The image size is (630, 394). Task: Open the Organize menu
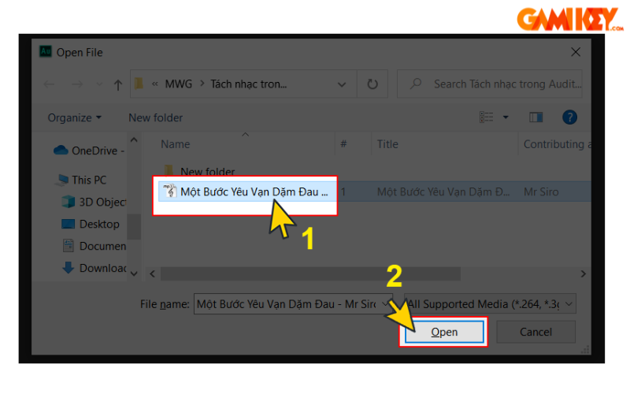pos(74,117)
